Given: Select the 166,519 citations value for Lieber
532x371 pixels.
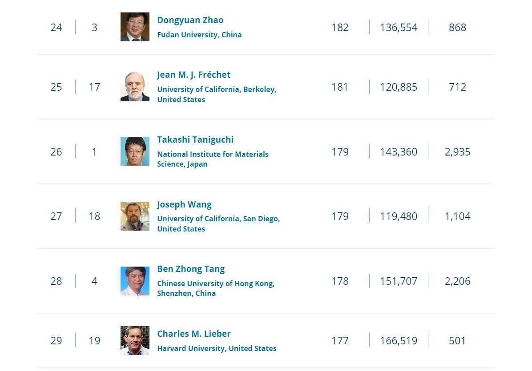Looking at the screenshot, I should 399,340.
